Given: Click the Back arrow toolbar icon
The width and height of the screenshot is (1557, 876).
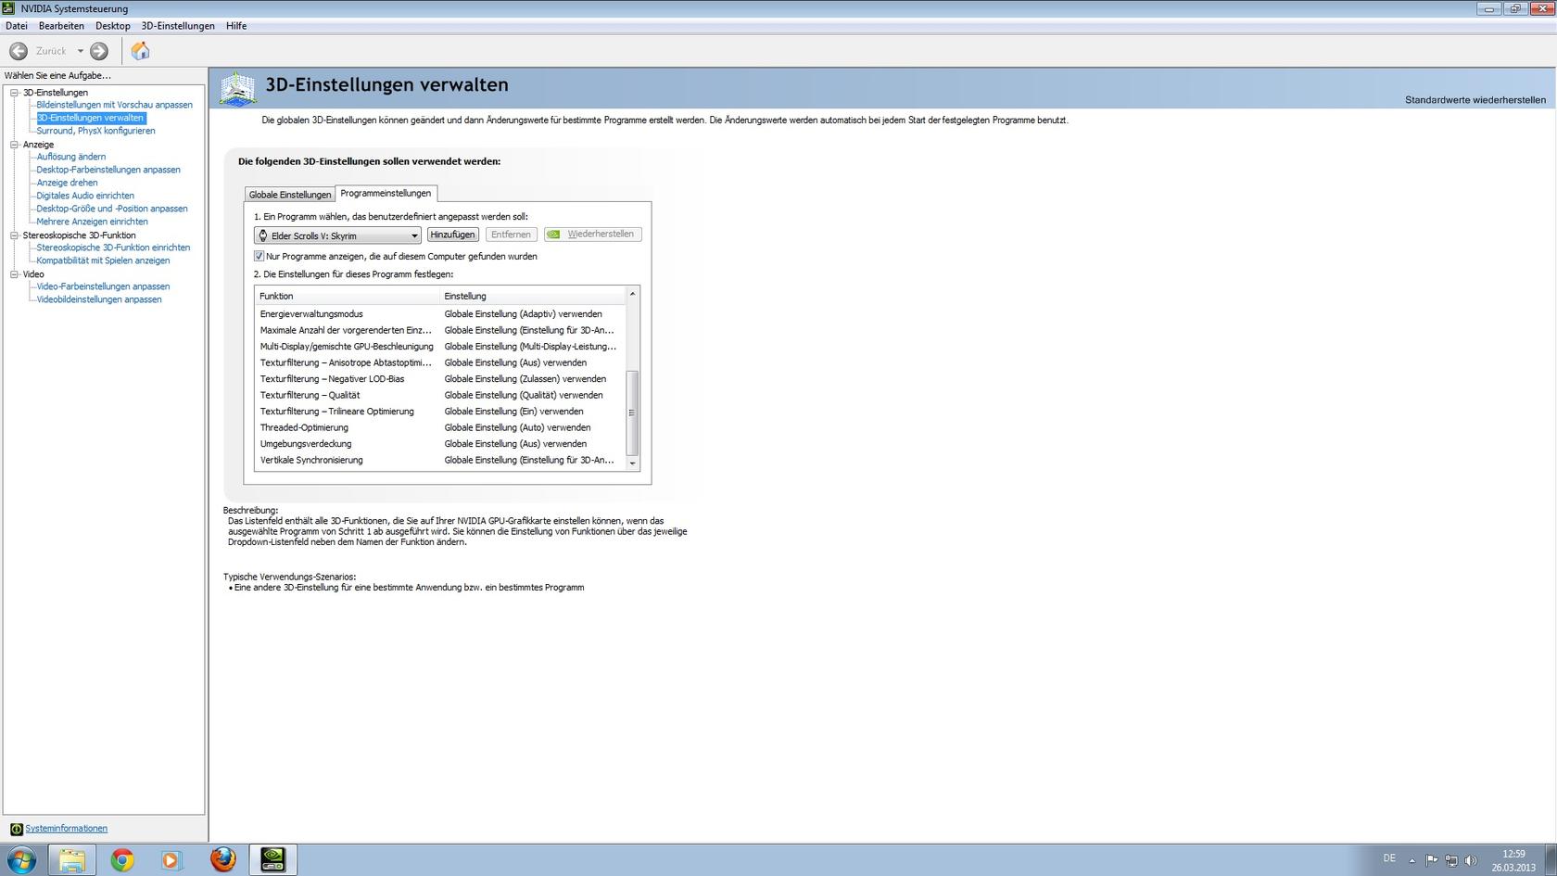Looking at the screenshot, I should point(19,51).
